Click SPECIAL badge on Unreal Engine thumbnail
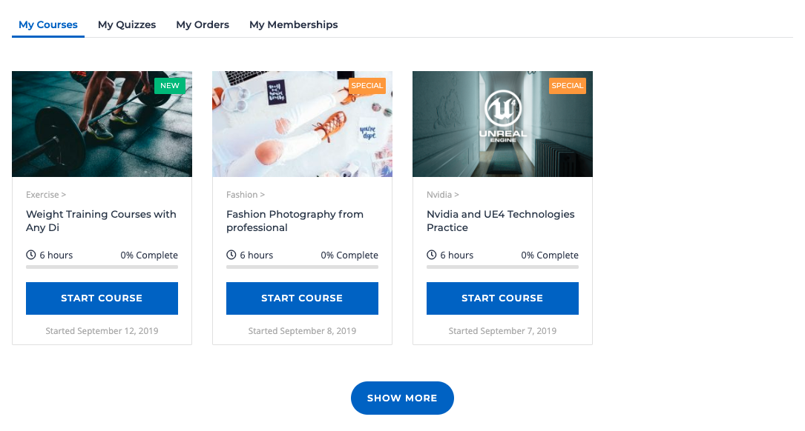This screenshot has width=805, height=431. click(568, 85)
